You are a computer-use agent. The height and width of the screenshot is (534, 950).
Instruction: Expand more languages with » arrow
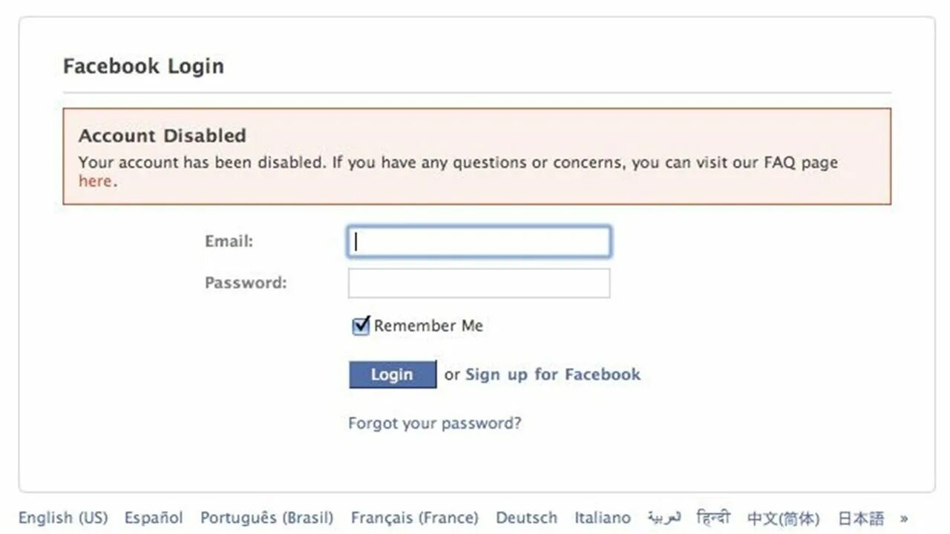coord(904,518)
